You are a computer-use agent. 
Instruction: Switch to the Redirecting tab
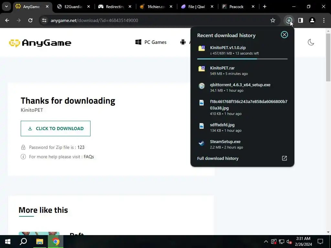[115, 6]
